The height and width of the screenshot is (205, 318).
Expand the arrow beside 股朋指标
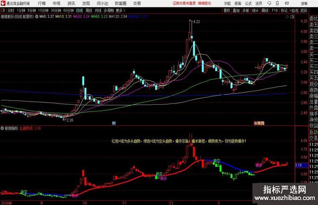click(2, 128)
